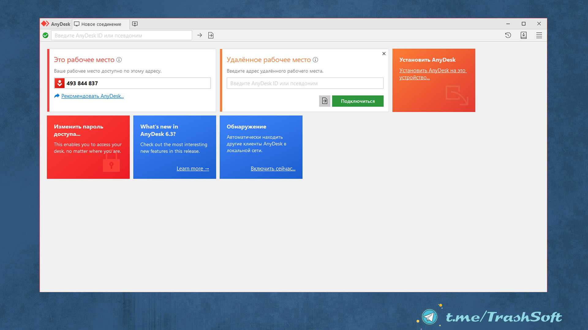Click the green Подключиться button
Screen dimensions: 588x330
pyautogui.click(x=358, y=101)
